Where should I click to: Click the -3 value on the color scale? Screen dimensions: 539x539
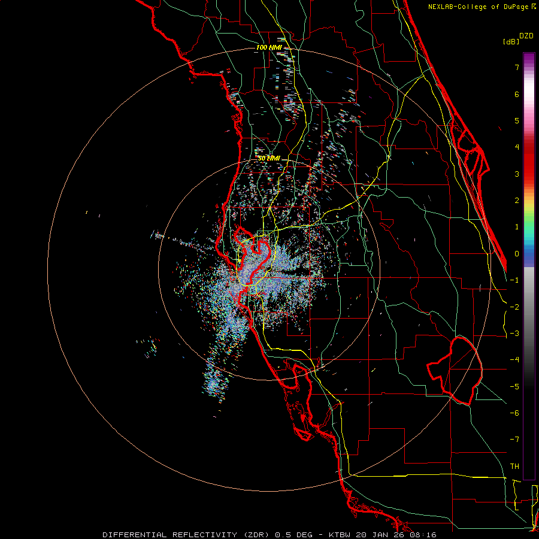[514, 334]
